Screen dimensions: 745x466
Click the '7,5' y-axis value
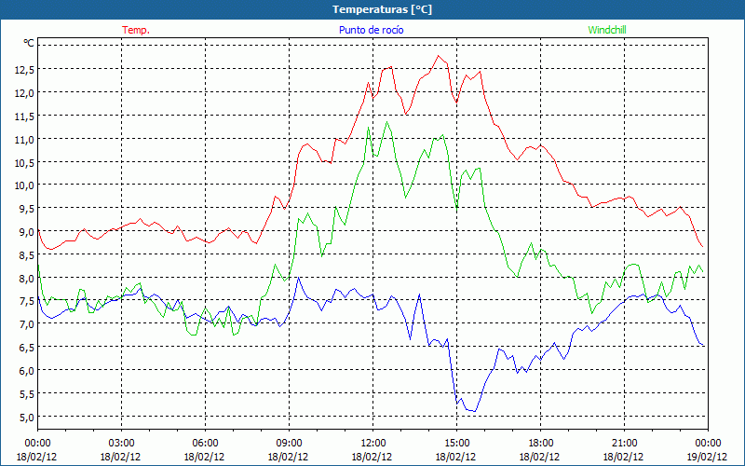click(27, 302)
